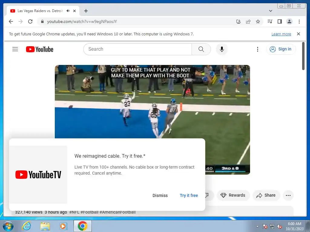Open more actions ellipsis below the video
The image size is (310, 232).
[288, 195]
